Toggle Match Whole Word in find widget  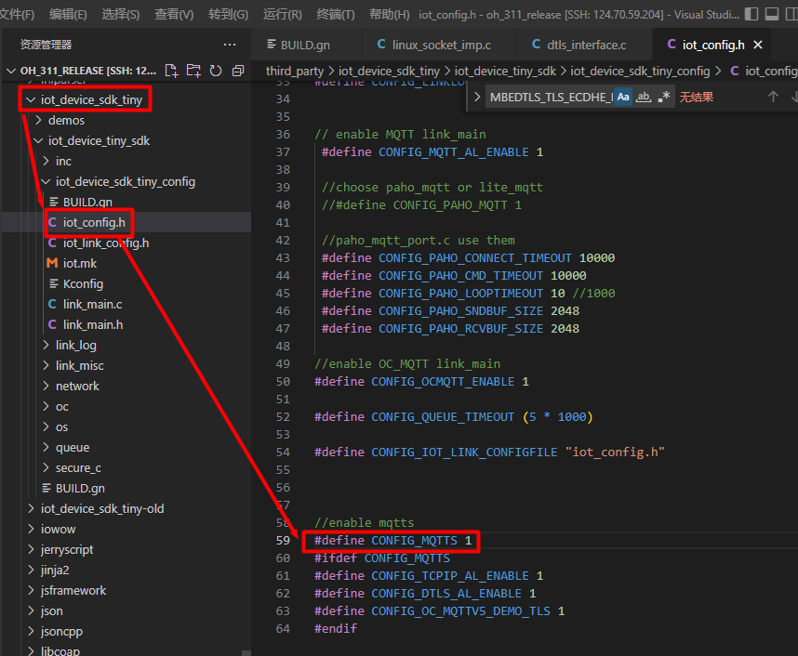coord(644,97)
